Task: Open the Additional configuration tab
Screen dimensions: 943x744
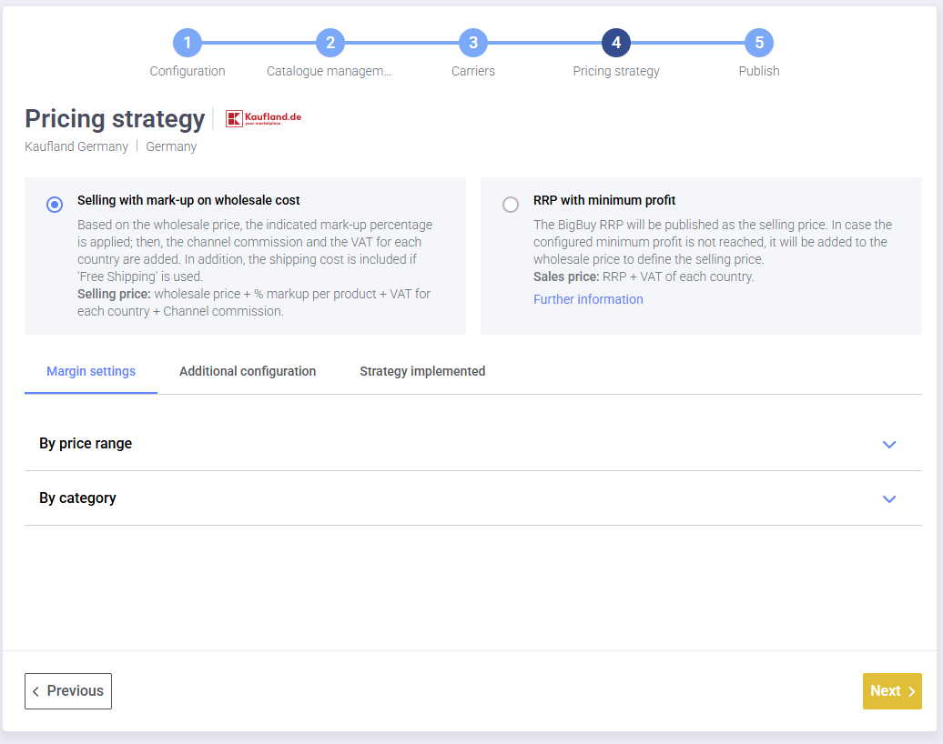Action: [x=248, y=371]
